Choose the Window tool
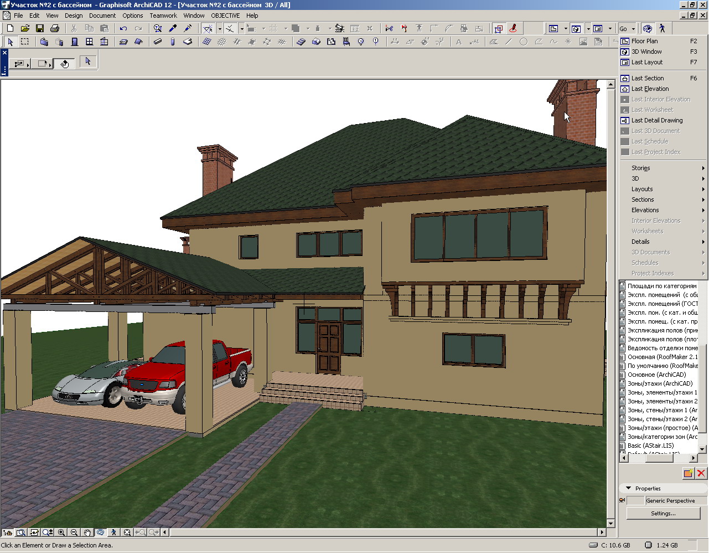The width and height of the screenshot is (709, 553). [89, 42]
